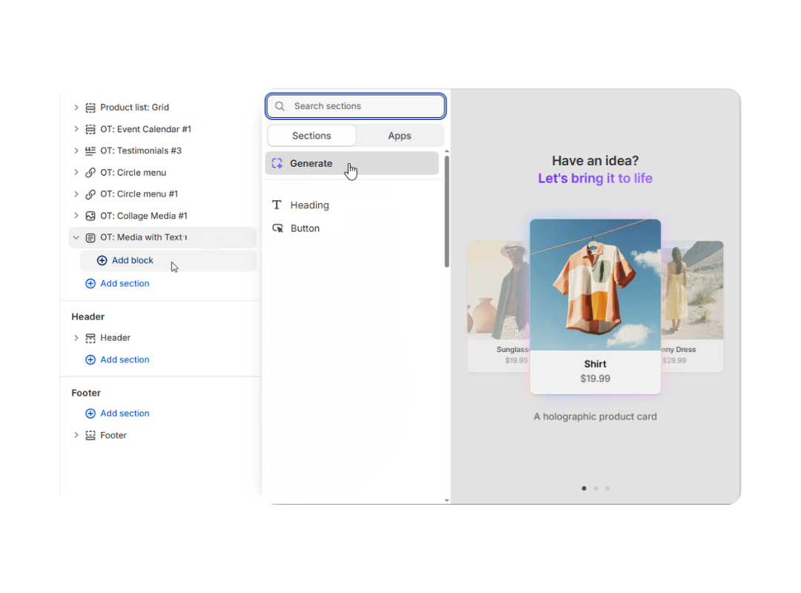Click the block list vertical scrollbar thumb

(447, 211)
